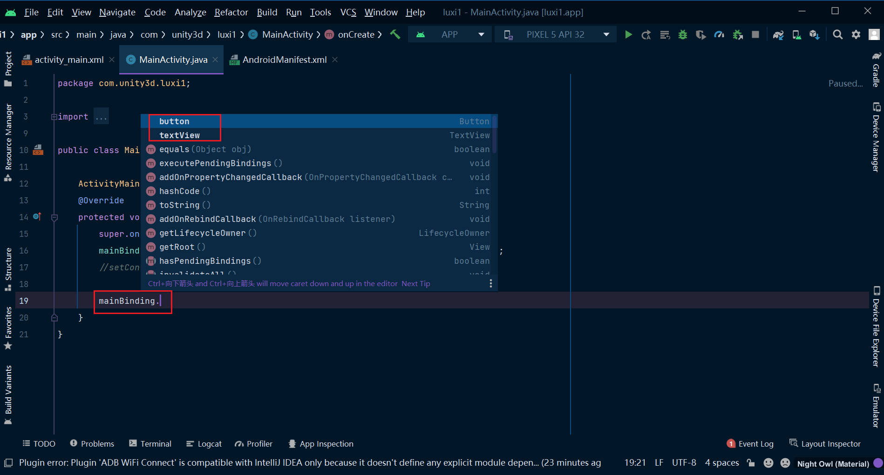884x475 pixels.
Task: Run the app with the green play button
Action: tap(628, 34)
